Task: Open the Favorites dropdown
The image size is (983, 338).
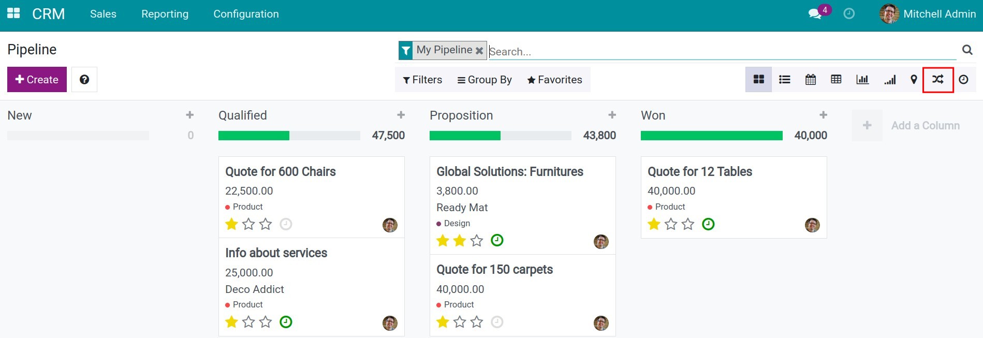Action: tap(554, 80)
